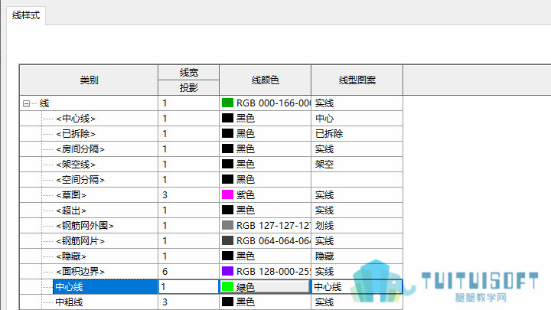Select the <中心线> tree row
Screen dimensions: 551x310
point(76,119)
